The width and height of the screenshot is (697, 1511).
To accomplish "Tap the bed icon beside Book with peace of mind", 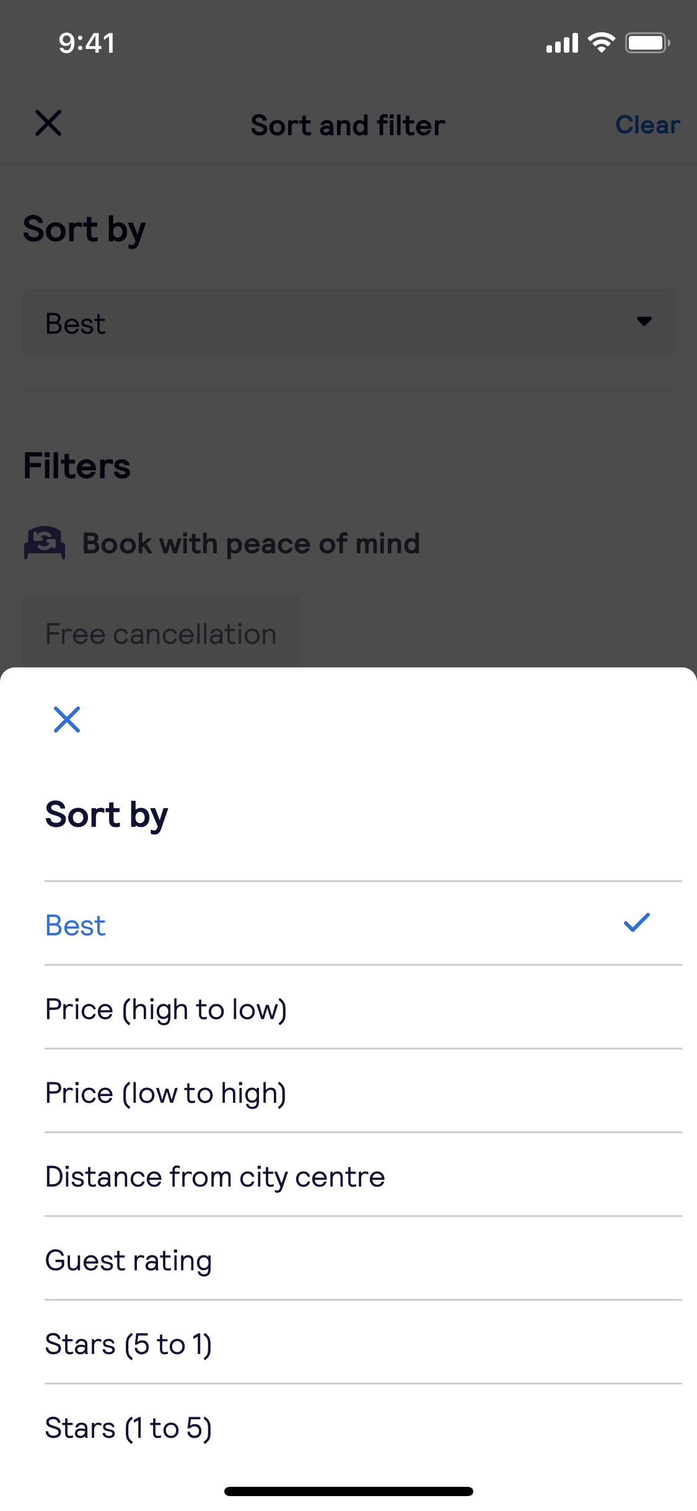I will click(x=45, y=543).
